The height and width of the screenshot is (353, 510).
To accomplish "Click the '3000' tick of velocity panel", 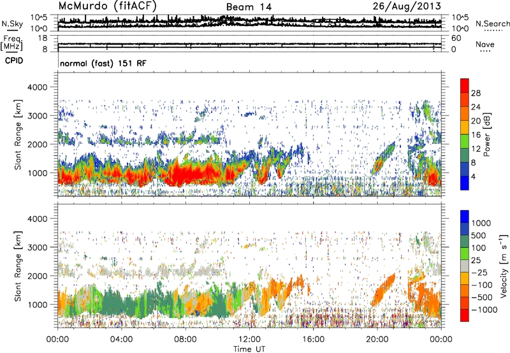I will (37, 247).
